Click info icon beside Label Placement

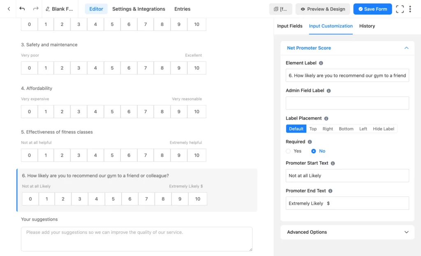click(x=326, y=119)
